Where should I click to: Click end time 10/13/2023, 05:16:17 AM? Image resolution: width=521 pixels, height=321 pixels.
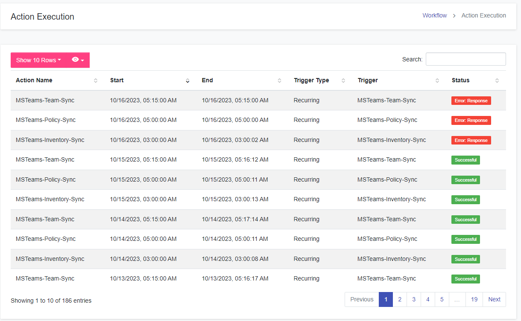click(x=235, y=278)
